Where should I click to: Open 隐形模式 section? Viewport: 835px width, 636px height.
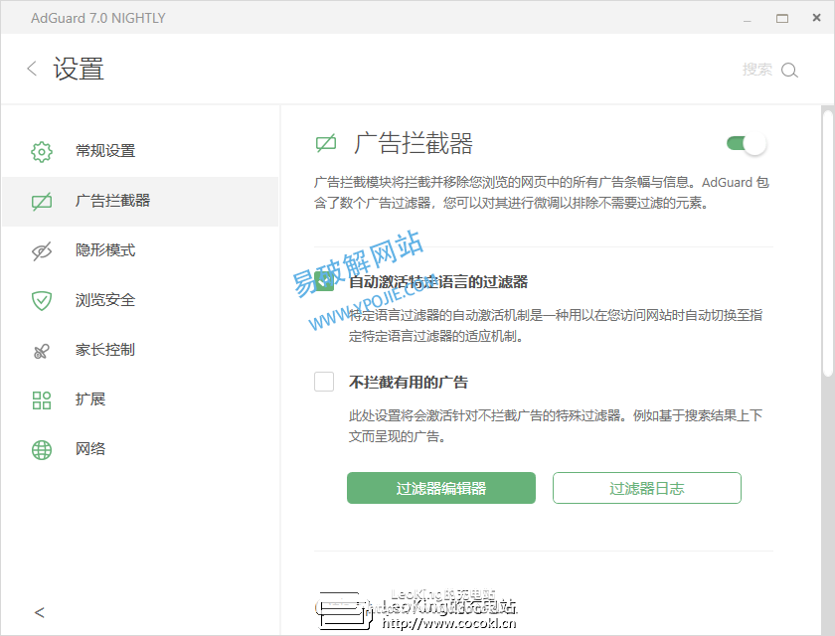click(140, 251)
